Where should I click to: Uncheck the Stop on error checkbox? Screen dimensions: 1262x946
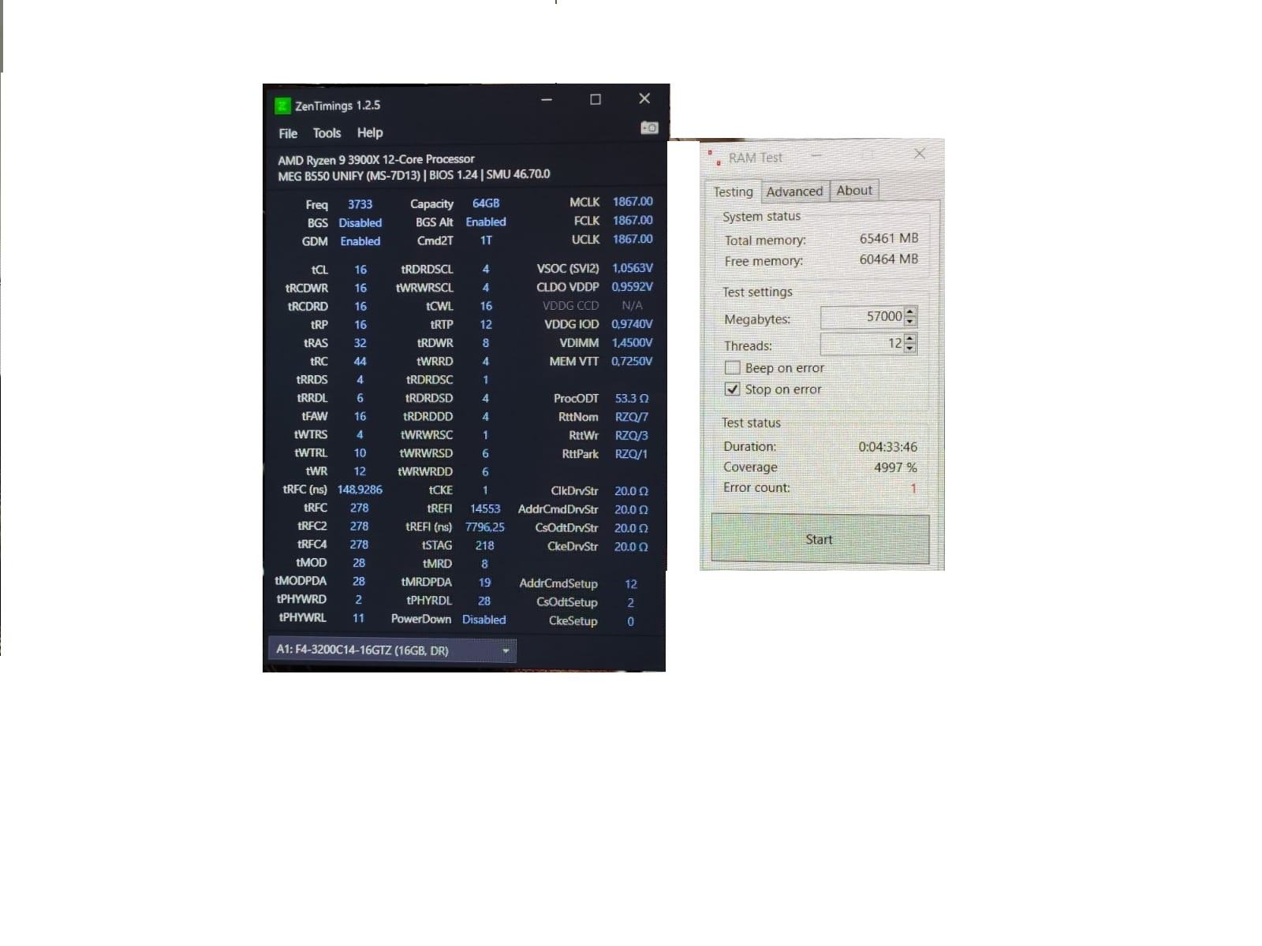click(733, 389)
